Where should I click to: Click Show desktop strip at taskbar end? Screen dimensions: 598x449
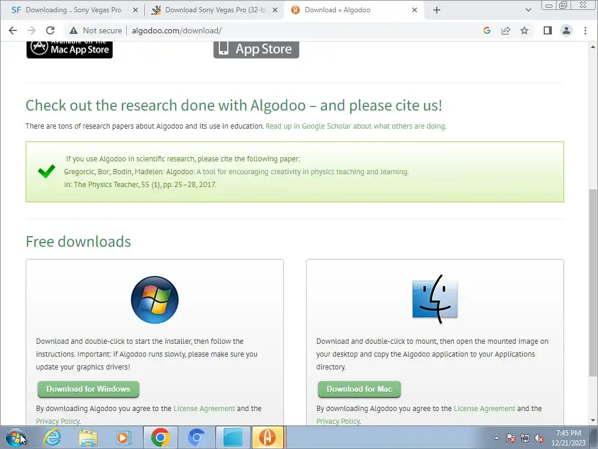pyautogui.click(x=594, y=437)
